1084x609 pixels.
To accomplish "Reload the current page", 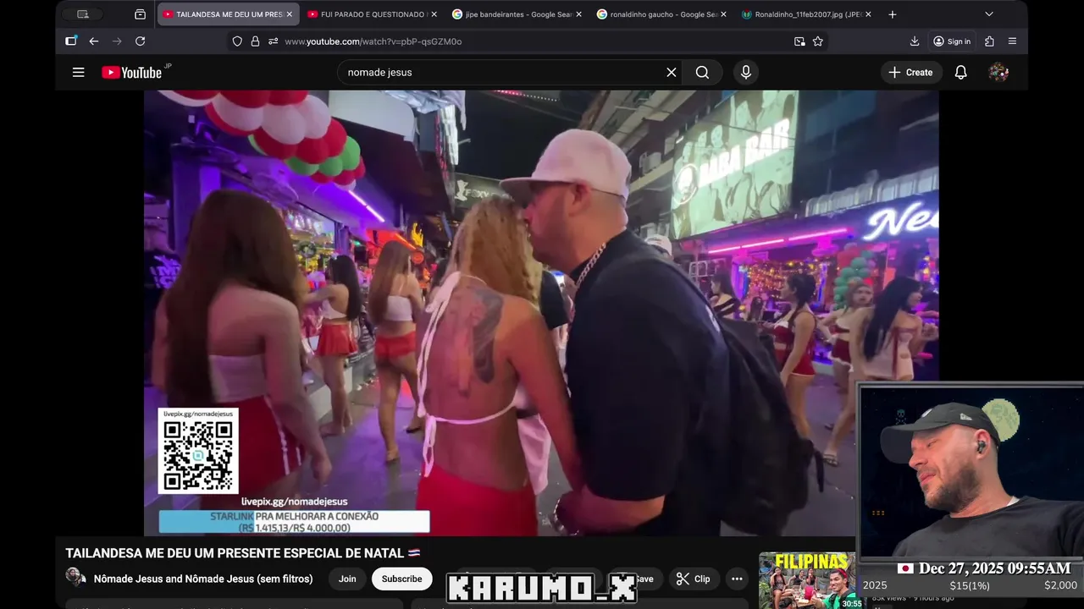I will tap(141, 41).
